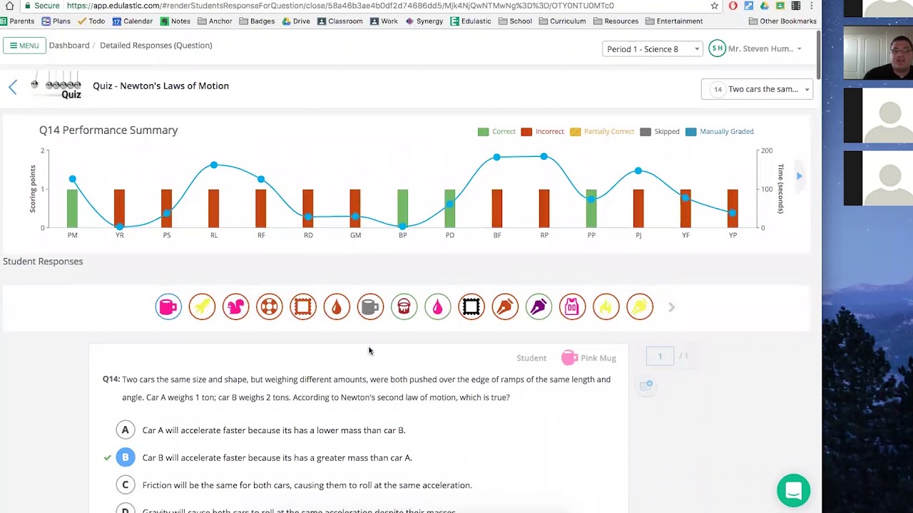Select the black postage stamp student avatar
The image size is (913, 513).
click(x=471, y=306)
